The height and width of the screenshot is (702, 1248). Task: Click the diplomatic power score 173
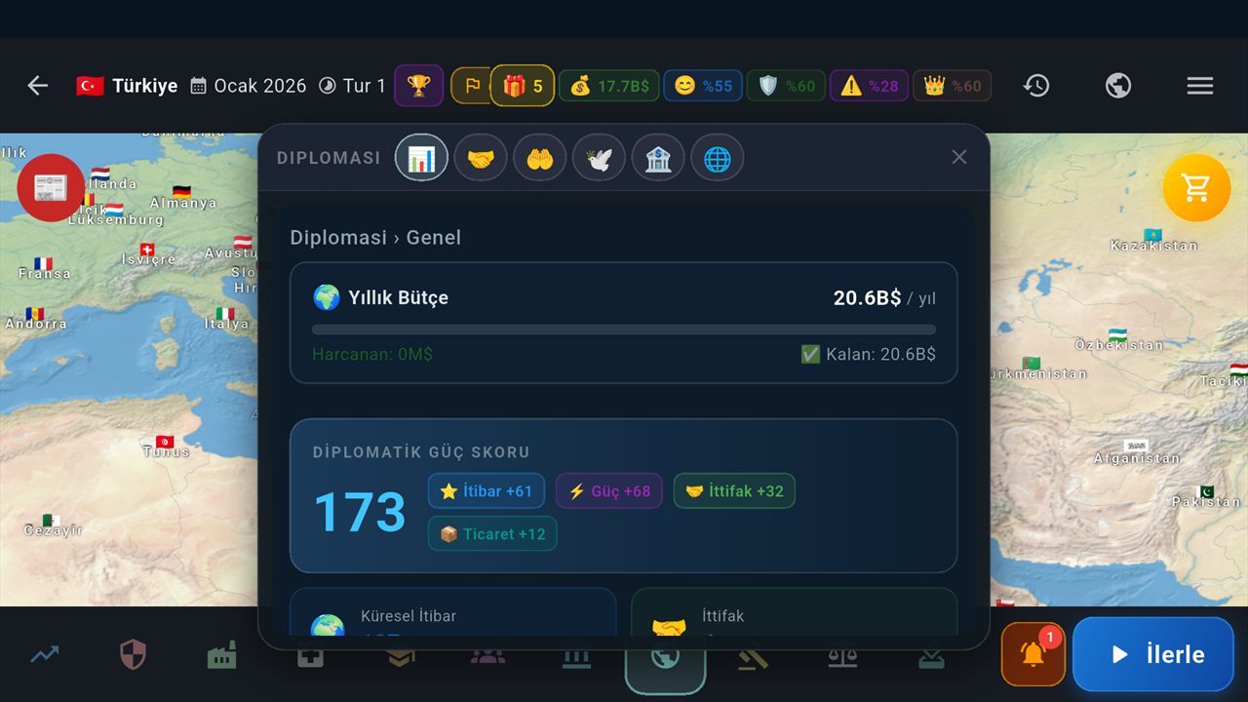[x=359, y=512]
